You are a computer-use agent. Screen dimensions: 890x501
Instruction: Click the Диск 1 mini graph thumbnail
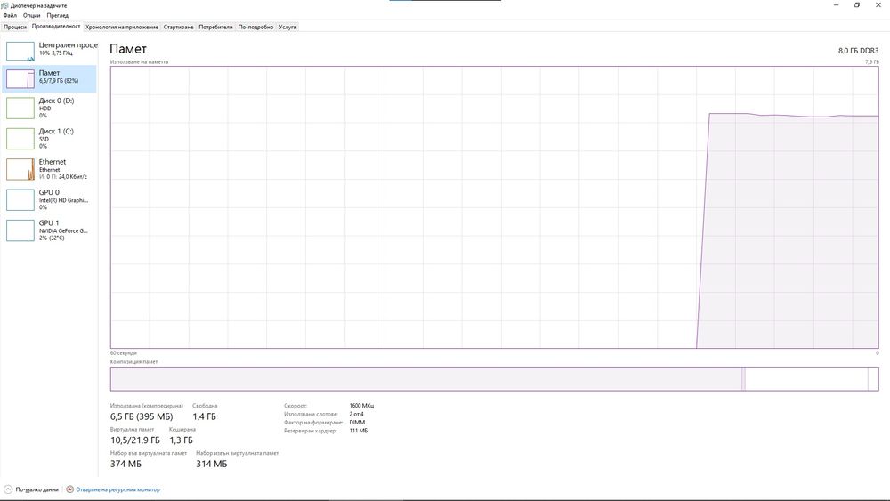(x=20, y=139)
